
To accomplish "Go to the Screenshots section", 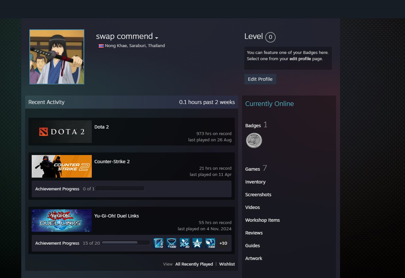I will click(x=258, y=195).
